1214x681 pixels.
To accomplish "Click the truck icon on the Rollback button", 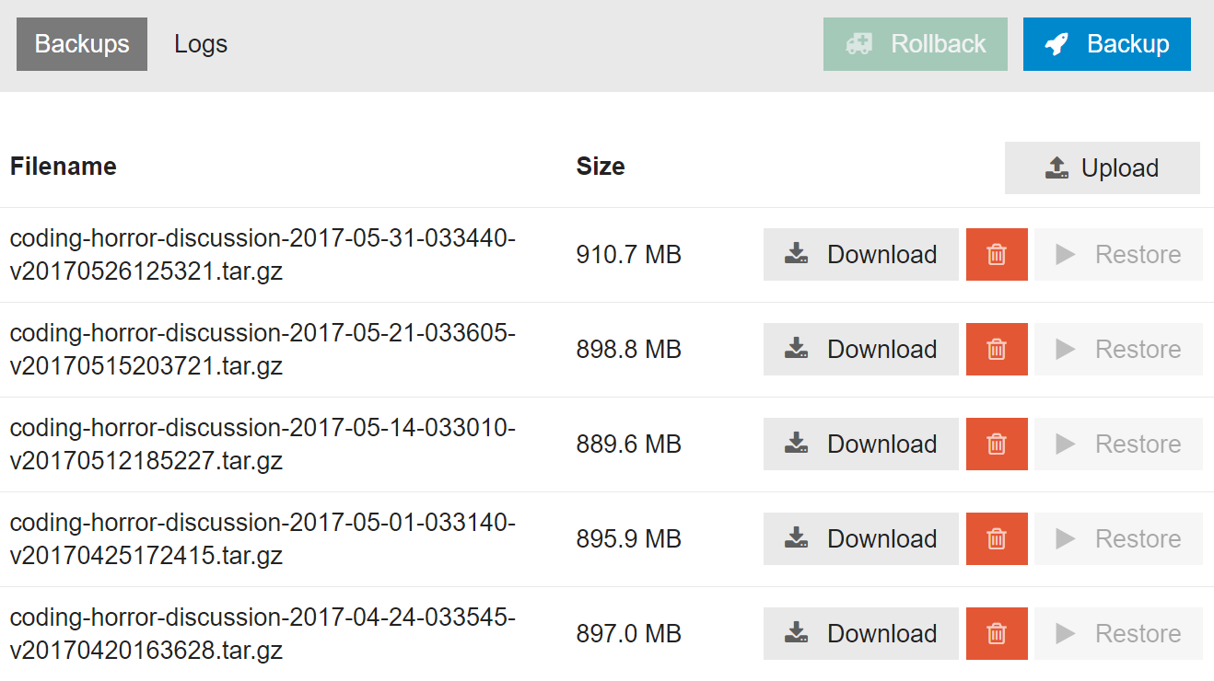I will (860, 42).
